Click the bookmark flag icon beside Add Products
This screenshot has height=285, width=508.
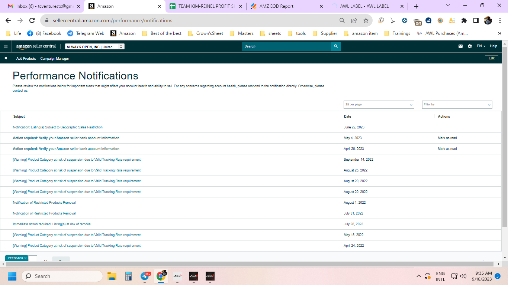pos(6,58)
